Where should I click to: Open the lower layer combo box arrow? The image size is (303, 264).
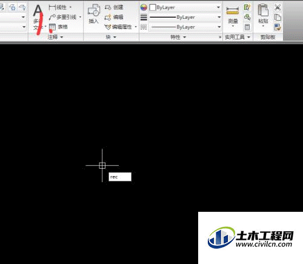point(24,27)
